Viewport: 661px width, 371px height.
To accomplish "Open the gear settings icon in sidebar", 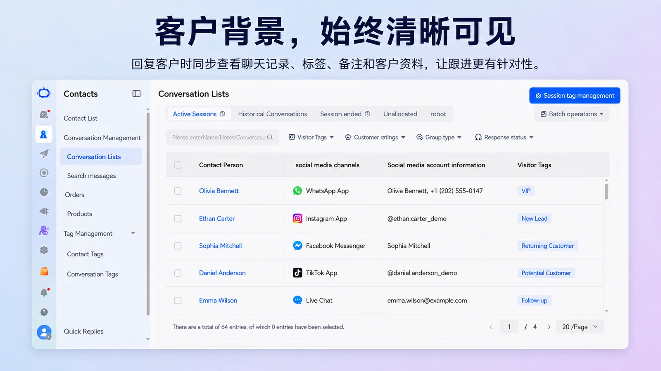I will 44,250.
